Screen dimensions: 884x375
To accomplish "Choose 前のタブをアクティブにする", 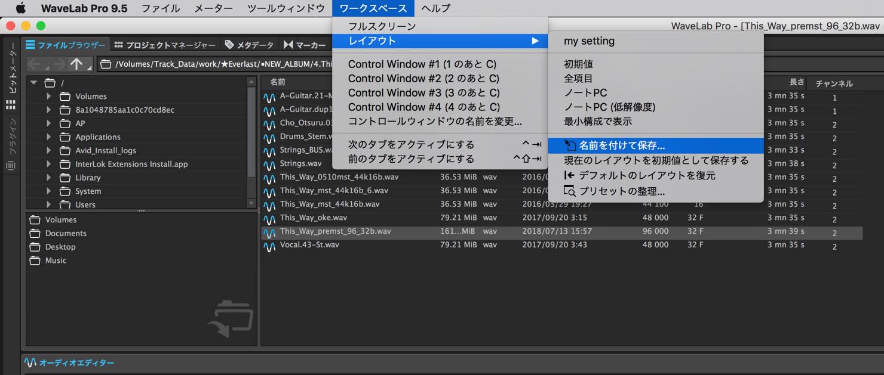I will pos(440,159).
